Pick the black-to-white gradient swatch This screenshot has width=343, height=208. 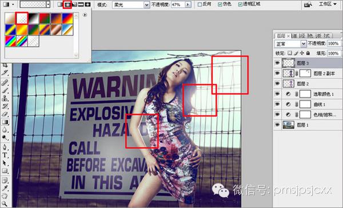[x=33, y=18]
